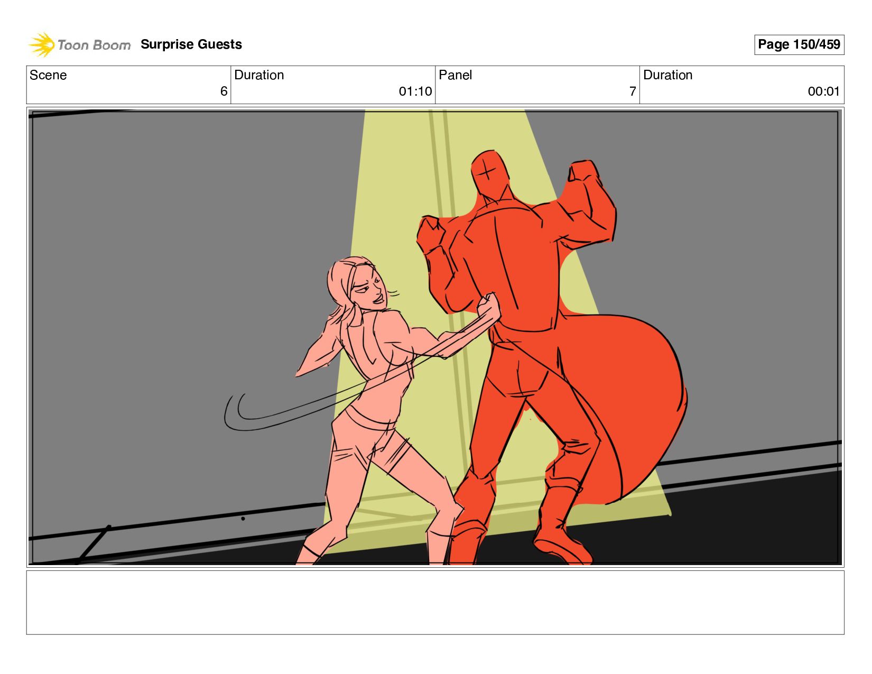
Task: Click the storyboard panel drawing
Action: point(435,337)
